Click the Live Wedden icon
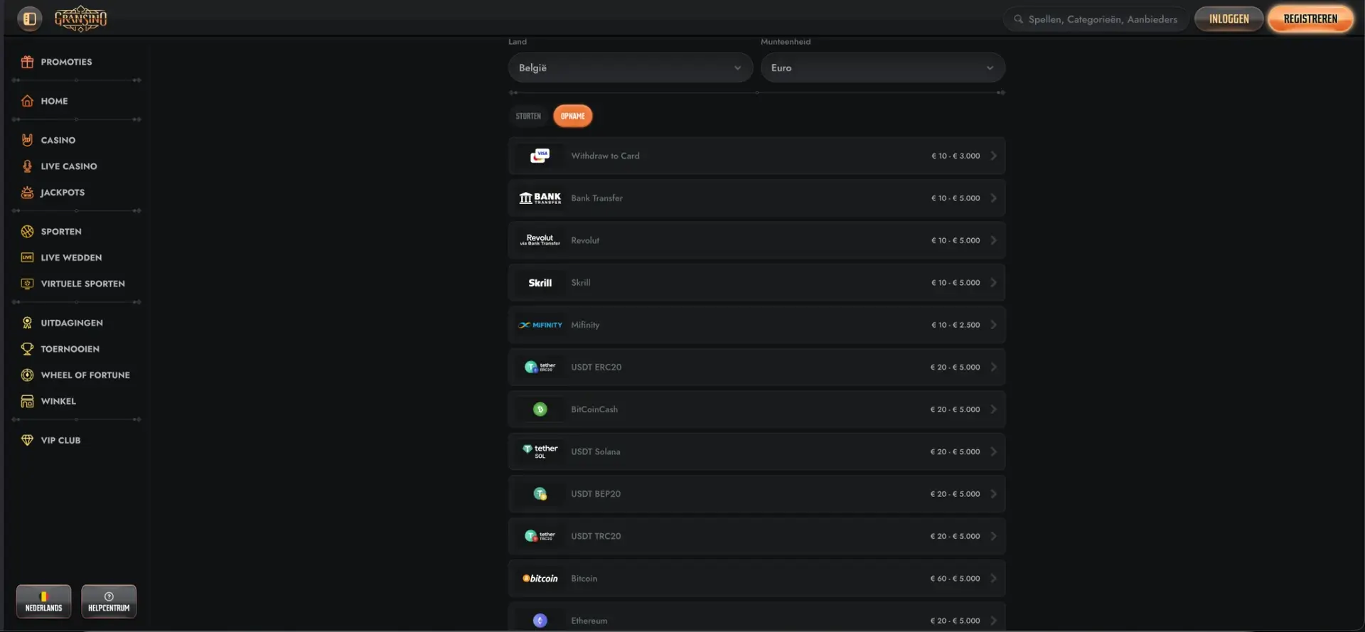 [x=27, y=257]
